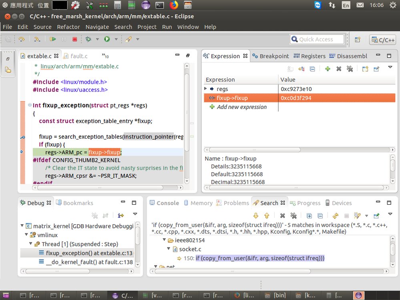Show next match with down arrow icon
400x300 pixels.
(x=256, y=216)
